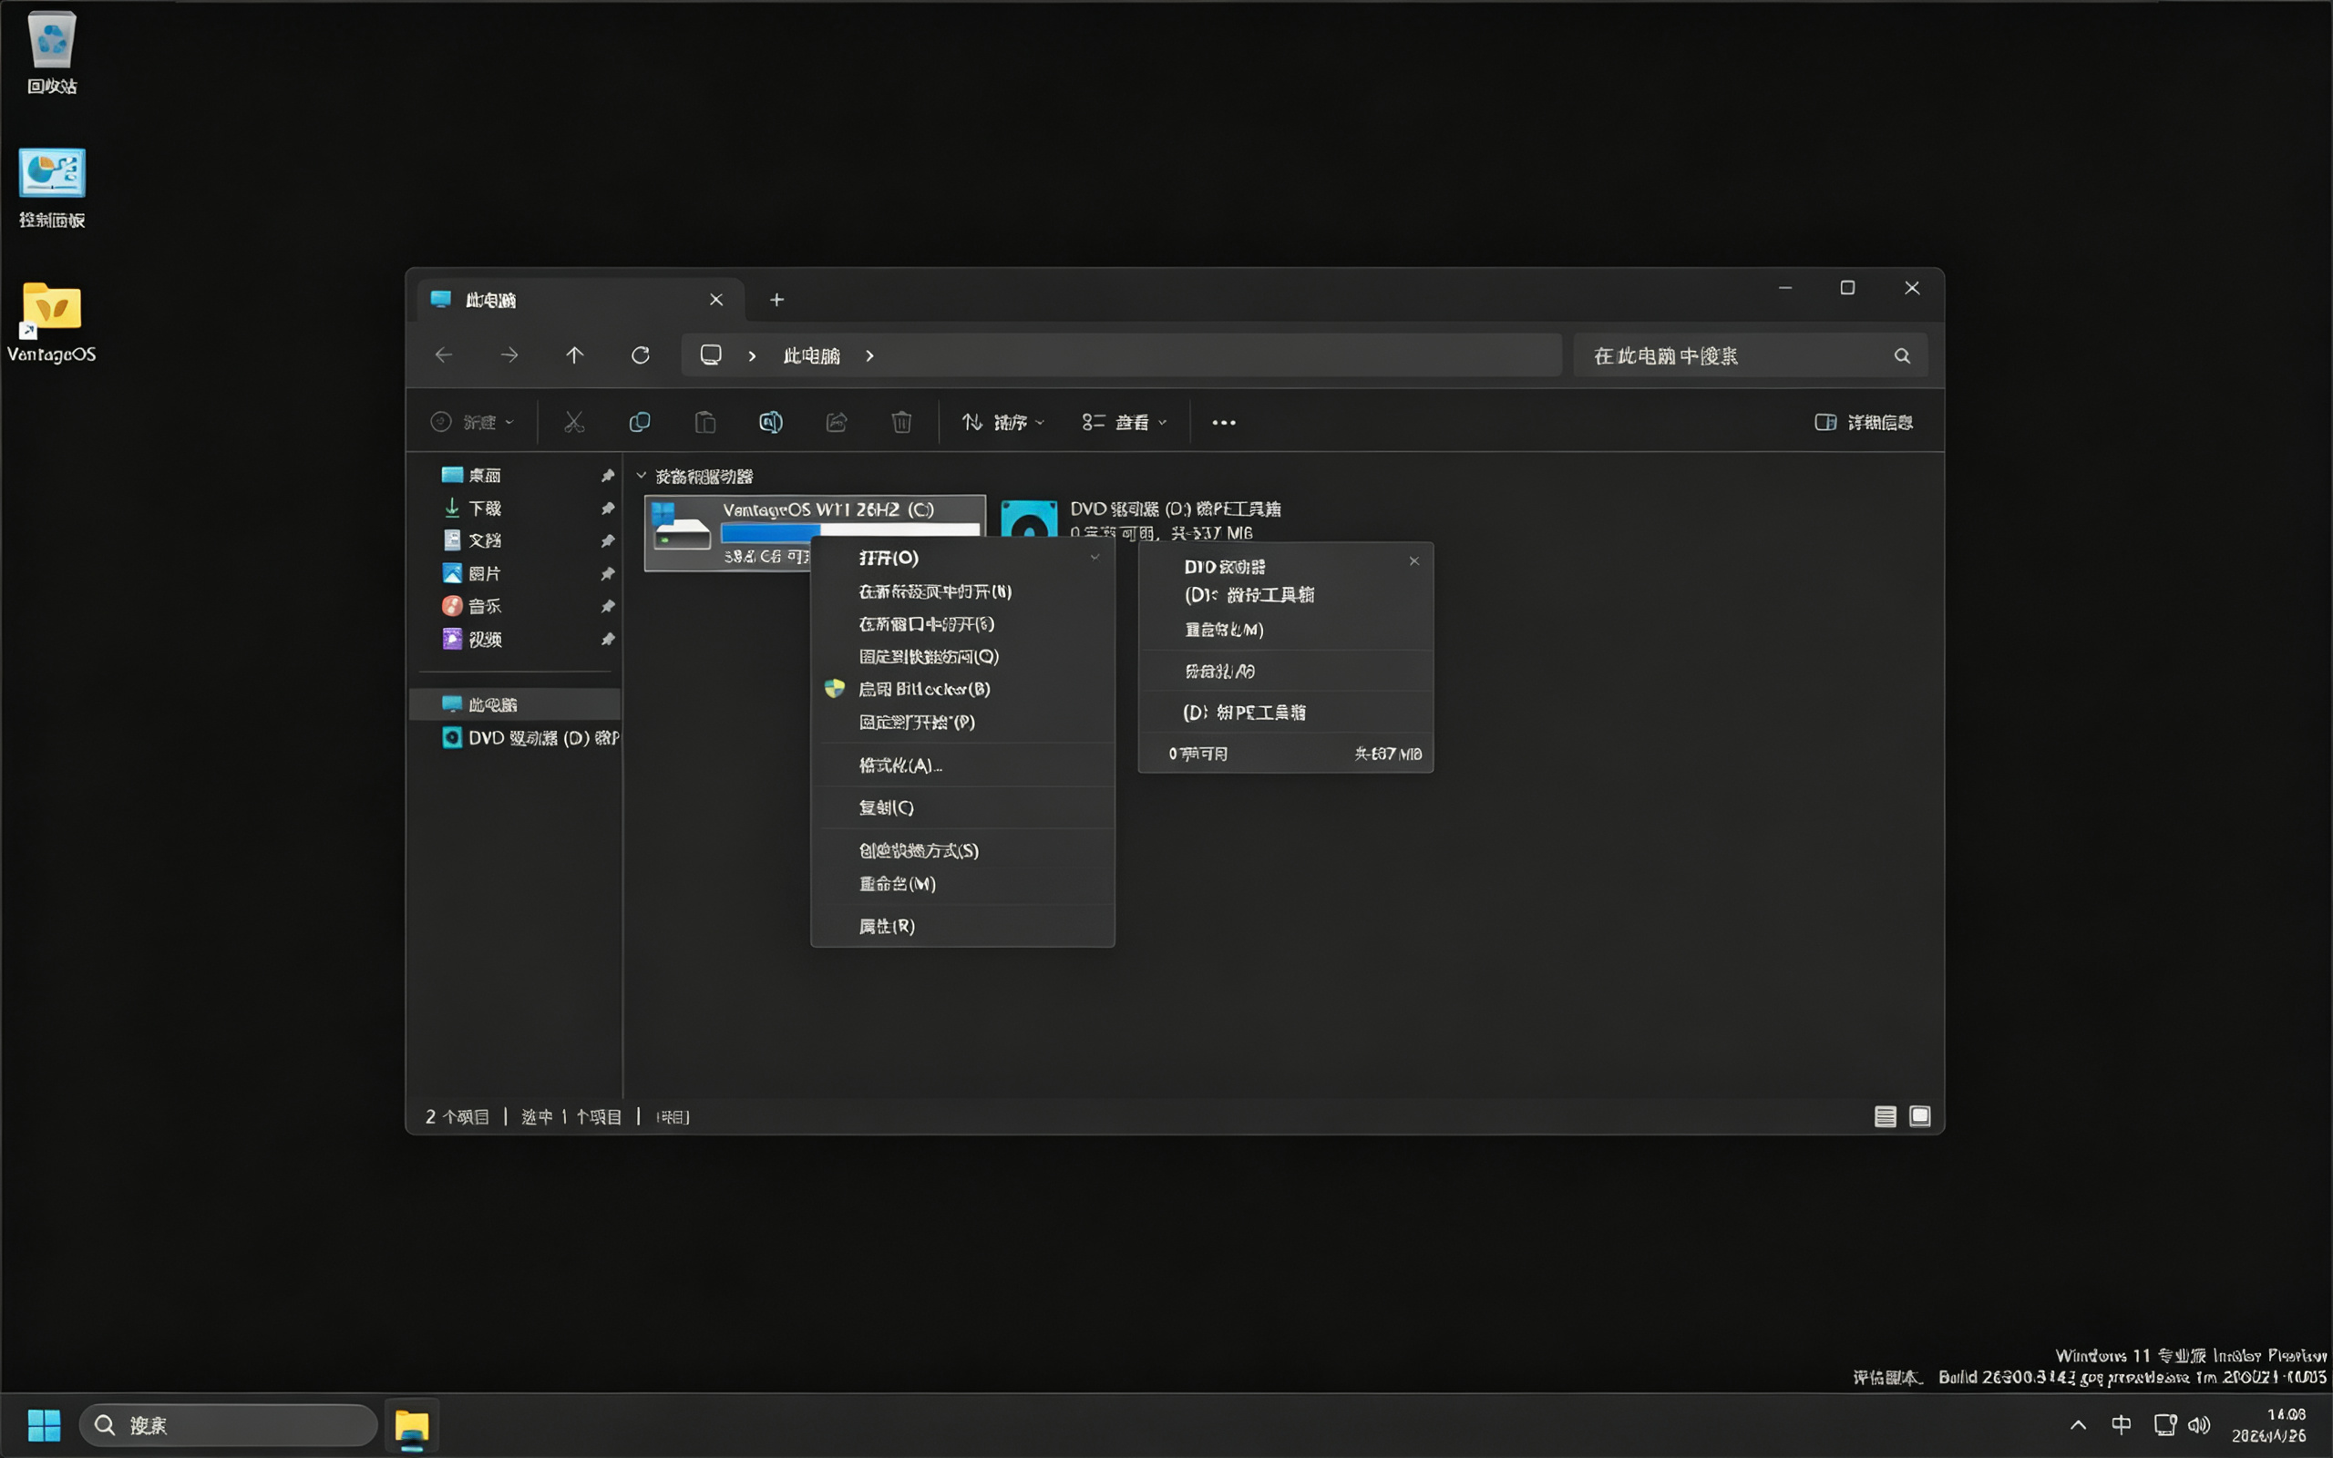Screen dimensions: 2333x1458
Task: Open the 排序 (Sort) dropdown
Action: click(x=1002, y=422)
